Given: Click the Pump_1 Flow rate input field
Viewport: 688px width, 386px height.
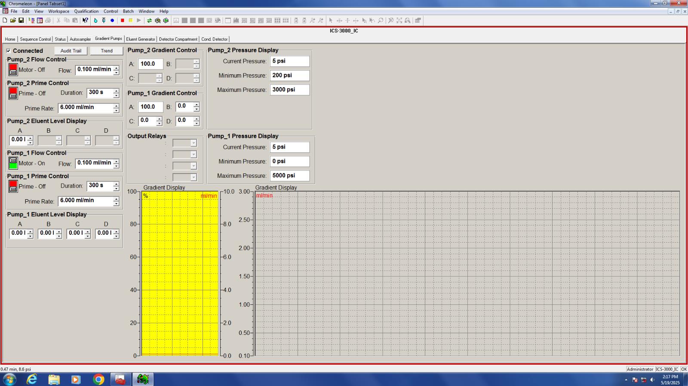Looking at the screenshot, I should 94,163.
